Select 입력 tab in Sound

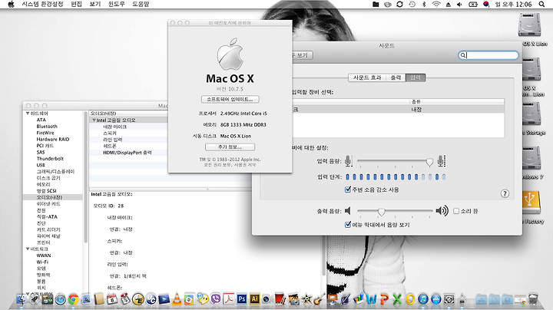(x=416, y=77)
